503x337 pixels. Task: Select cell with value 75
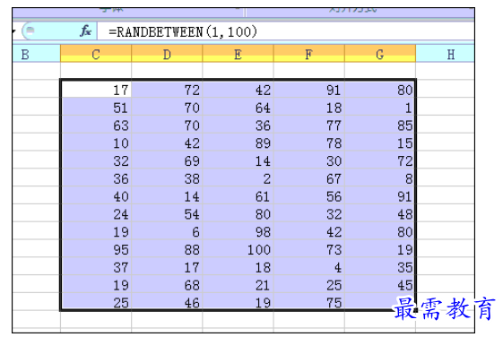[309, 301]
